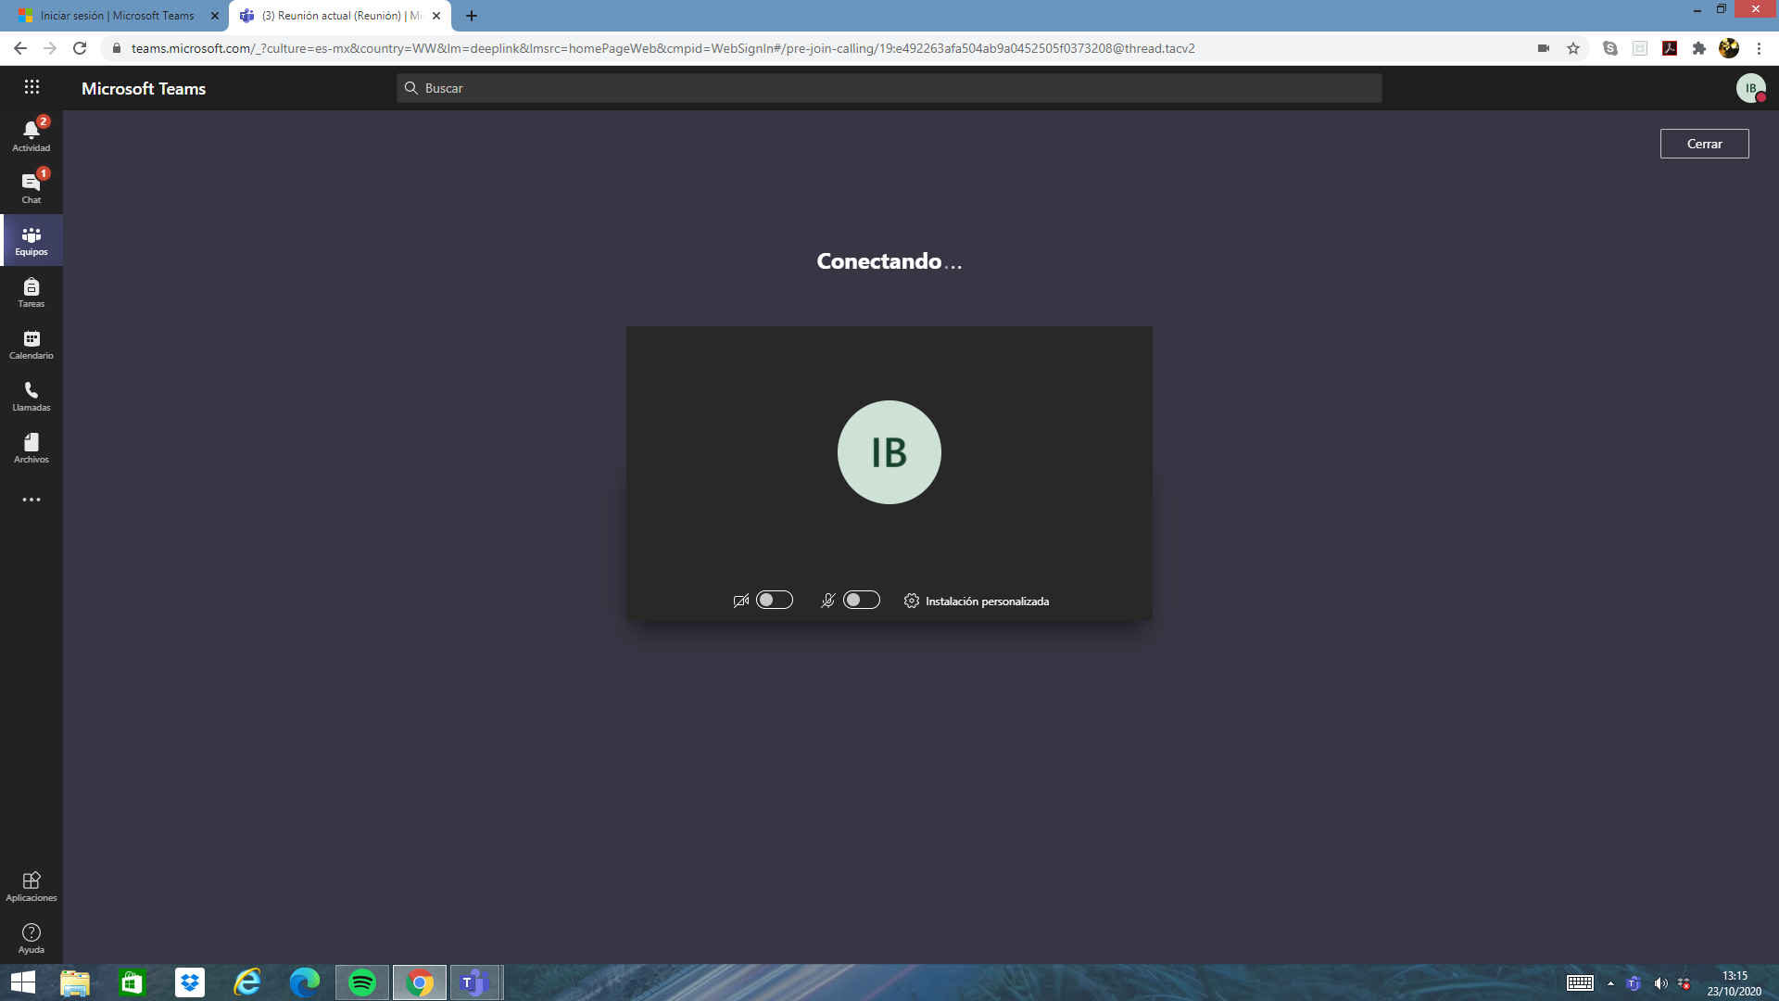Open IB profile avatar menu
The width and height of the screenshot is (1779, 1001).
[x=1750, y=88]
